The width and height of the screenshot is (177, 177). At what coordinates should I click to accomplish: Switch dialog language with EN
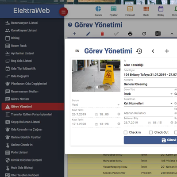77,51
